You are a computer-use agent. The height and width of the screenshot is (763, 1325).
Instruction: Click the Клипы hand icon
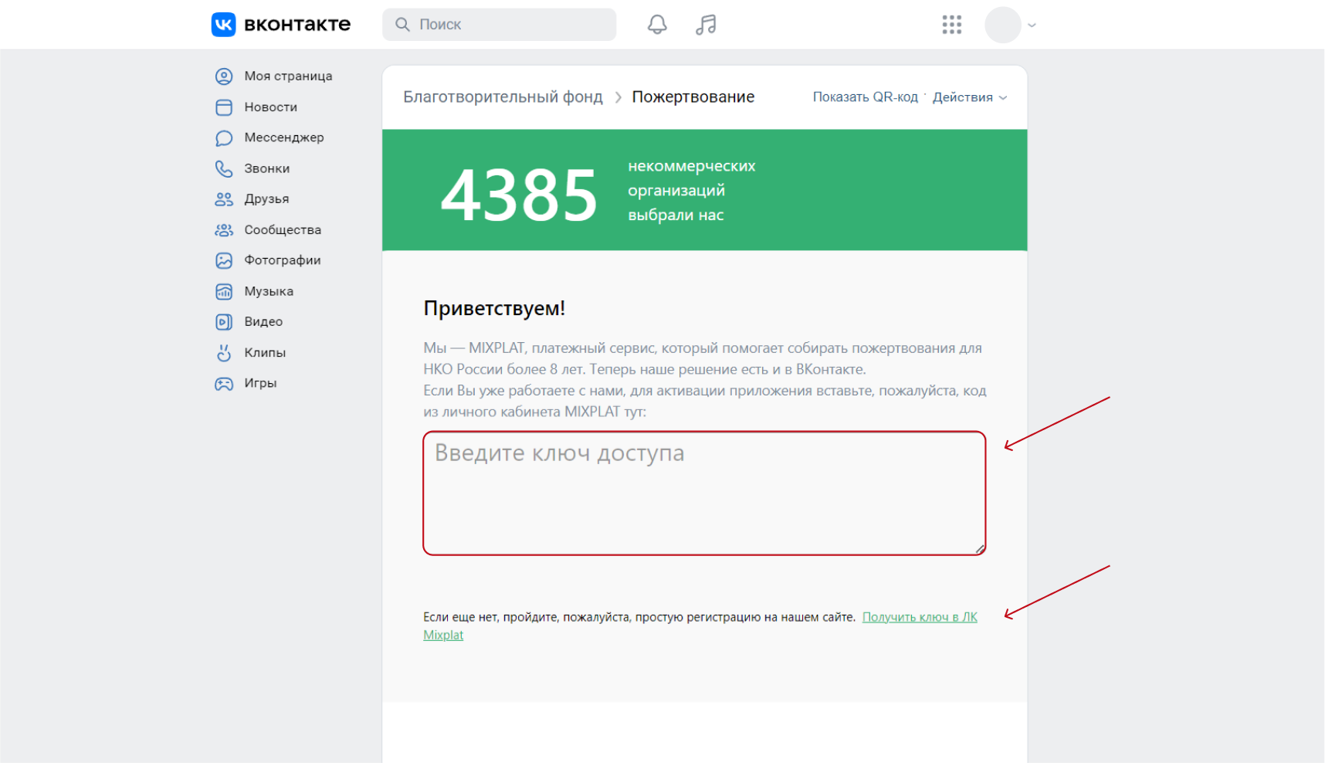tap(224, 353)
